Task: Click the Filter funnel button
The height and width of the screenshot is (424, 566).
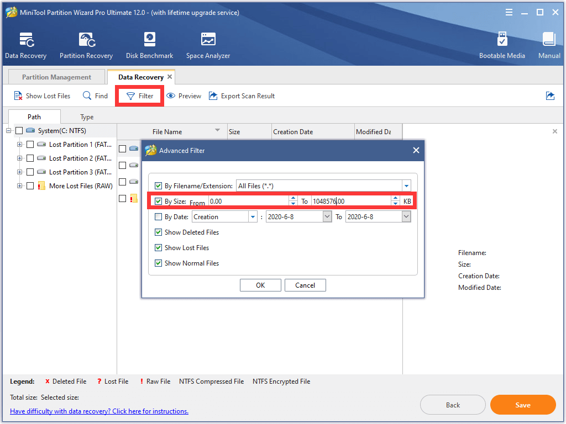Action: [x=140, y=96]
